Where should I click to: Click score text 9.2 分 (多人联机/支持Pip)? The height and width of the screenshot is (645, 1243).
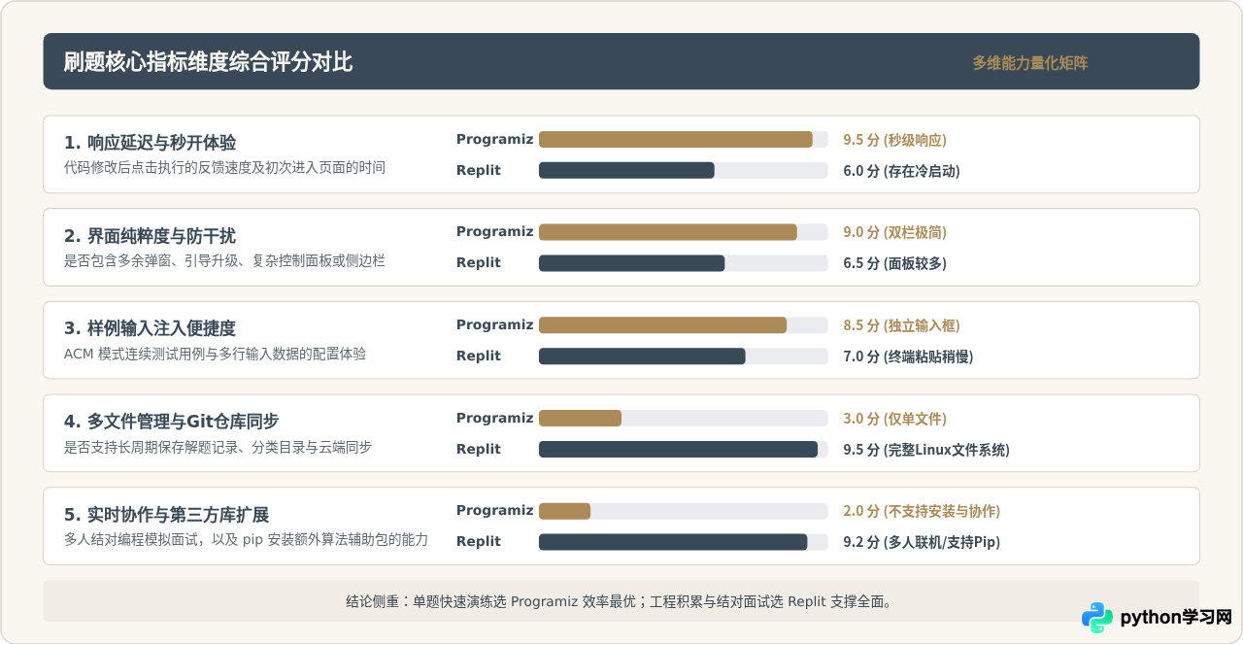tap(922, 542)
